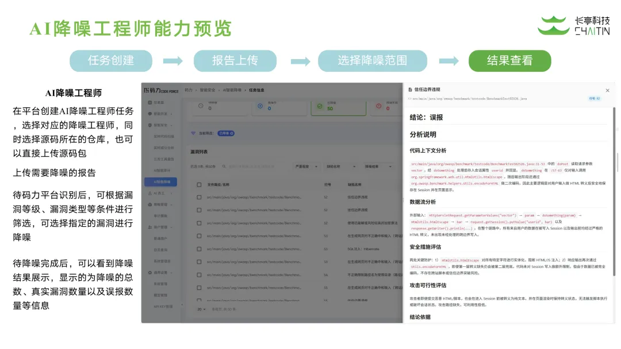621x349 pixels.
Task: Open 日志查询 in the sidebar
Action: point(160,250)
